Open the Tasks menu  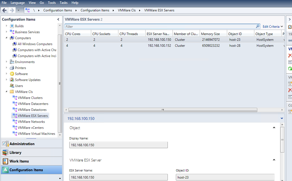coord(64,3)
